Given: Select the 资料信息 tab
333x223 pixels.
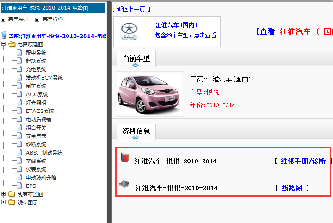Looking at the screenshot, I should click(x=136, y=132).
